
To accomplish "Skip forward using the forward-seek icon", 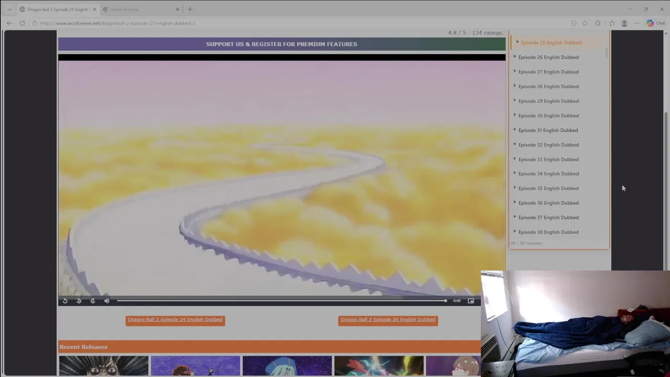I will point(93,301).
